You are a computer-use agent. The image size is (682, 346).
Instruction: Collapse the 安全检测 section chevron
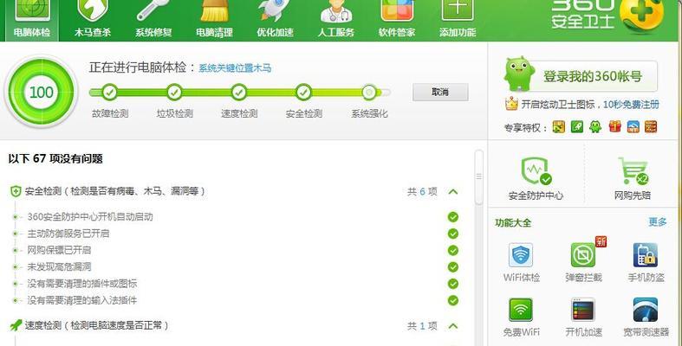453,191
